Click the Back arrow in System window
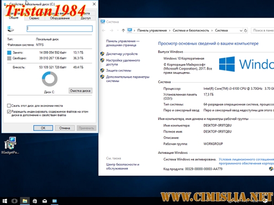The height and width of the screenshot is (205, 274). [104, 31]
